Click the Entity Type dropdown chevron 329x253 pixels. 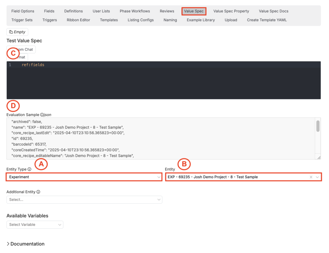coord(159,177)
